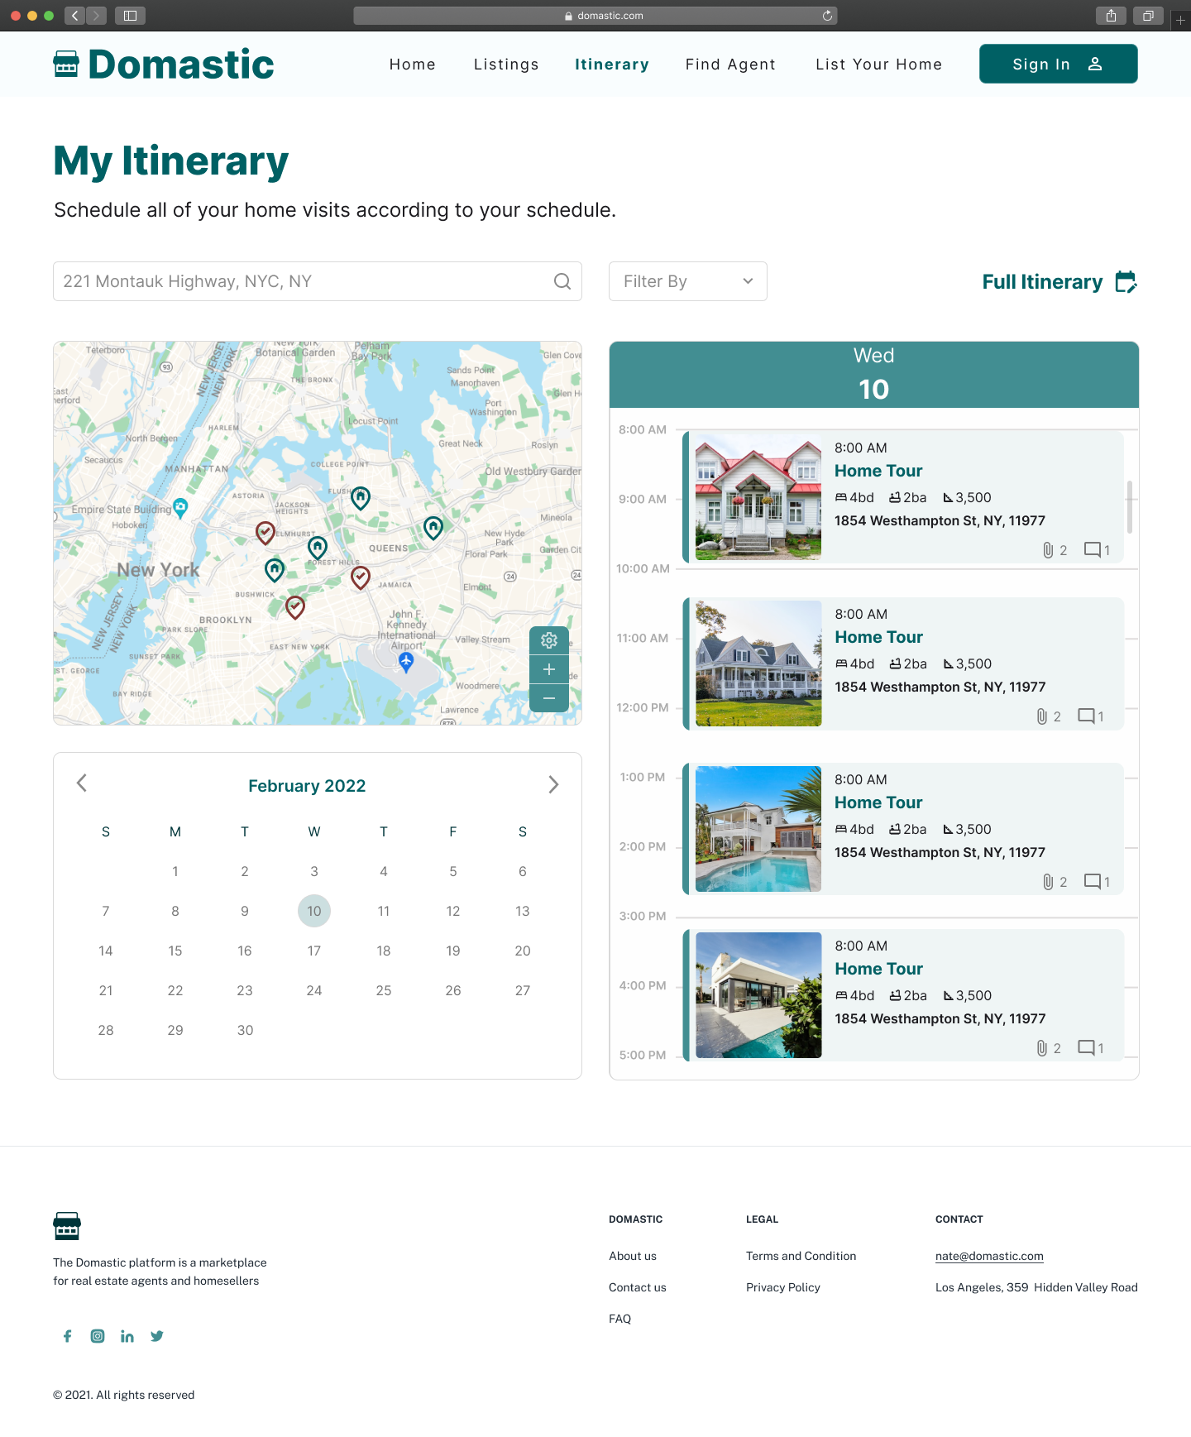Select the red checked pin near Jamaica
Viewport: 1191px width, 1437px height.
pos(361,577)
